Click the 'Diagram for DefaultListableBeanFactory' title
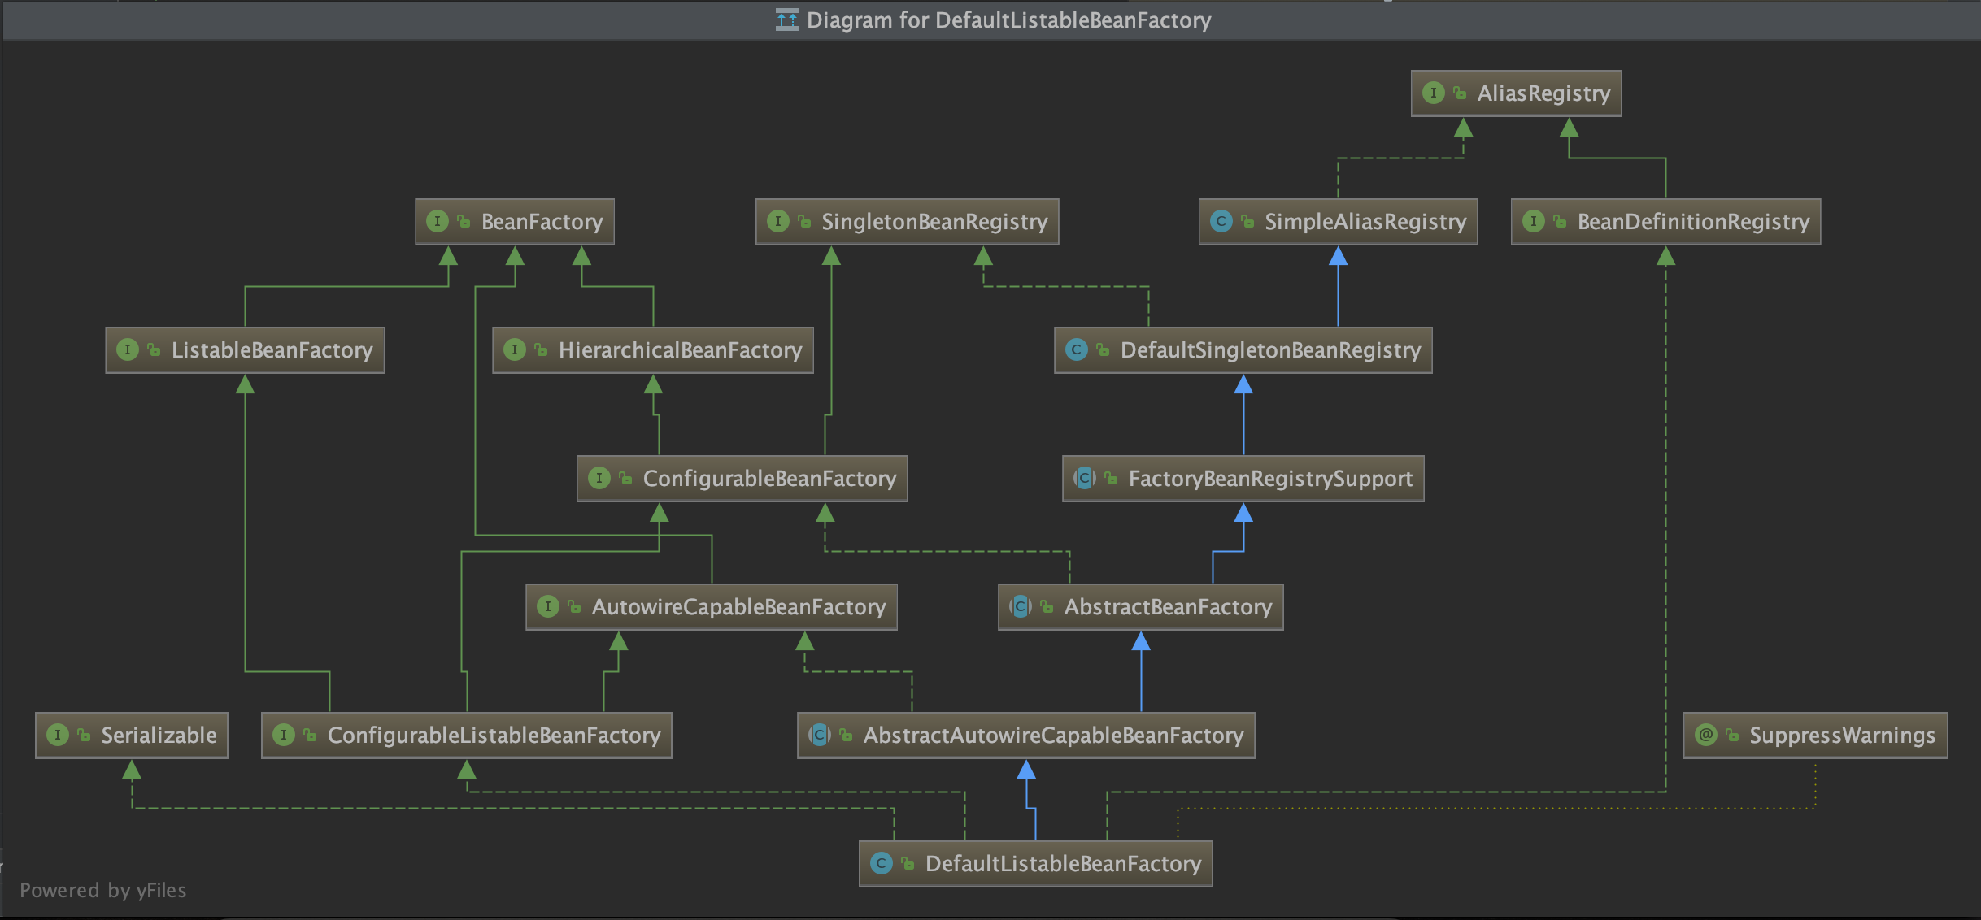Image resolution: width=1981 pixels, height=920 pixels. (1008, 20)
